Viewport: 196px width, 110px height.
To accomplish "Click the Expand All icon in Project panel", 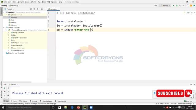I will click(x=34, y=9).
